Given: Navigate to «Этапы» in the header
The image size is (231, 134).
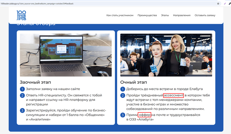Looking at the screenshot, I should tap(165, 16).
